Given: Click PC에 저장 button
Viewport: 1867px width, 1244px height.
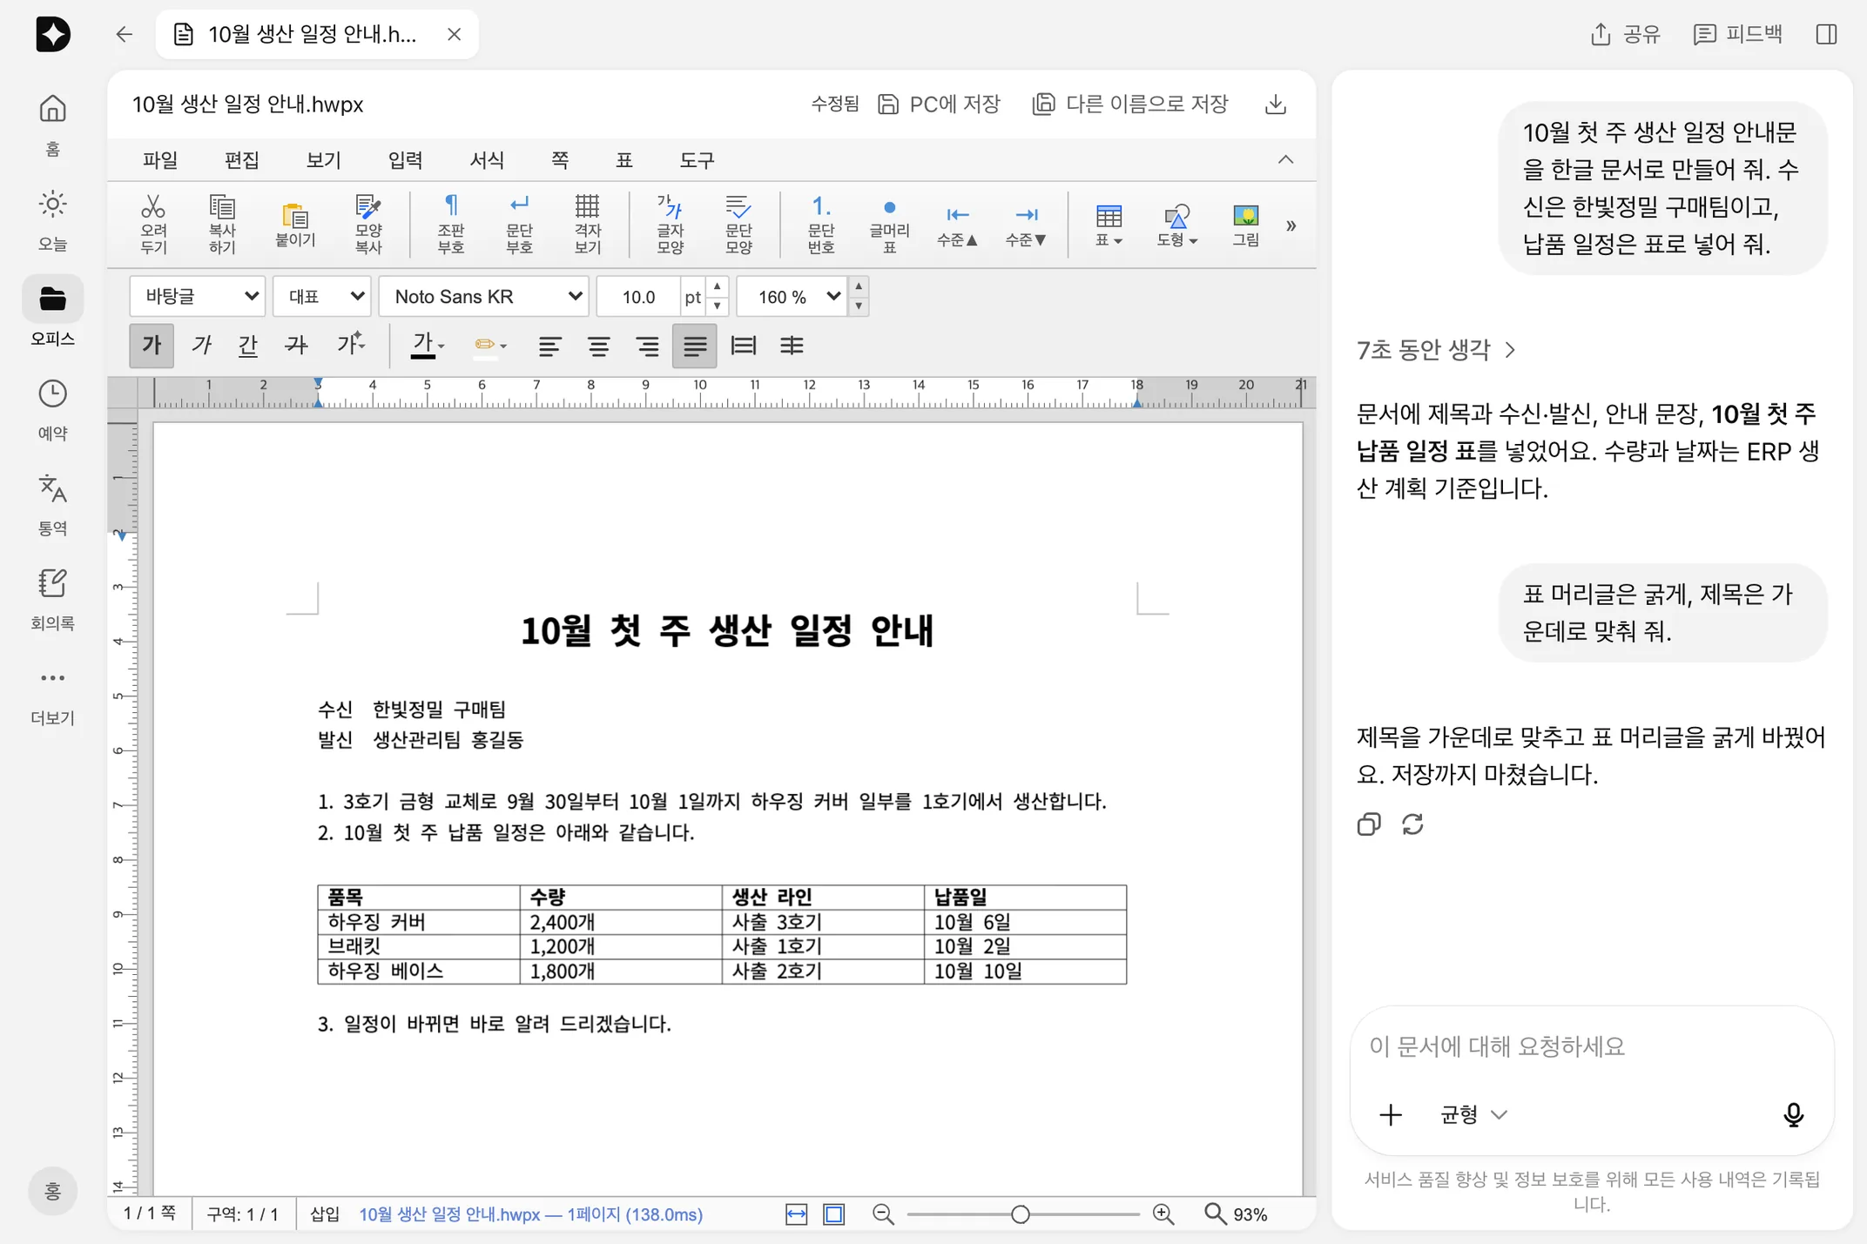Looking at the screenshot, I should pyautogui.click(x=940, y=104).
